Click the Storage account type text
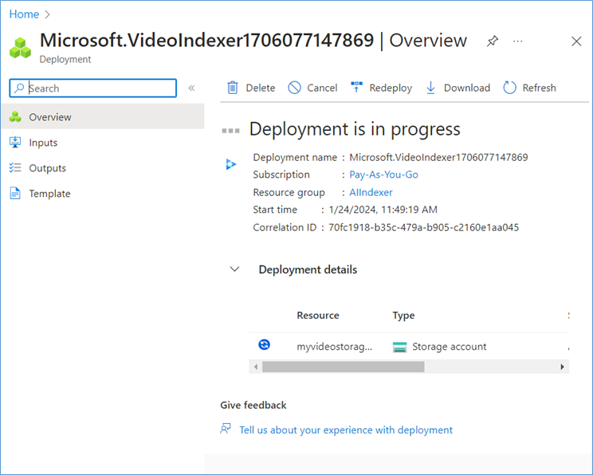593x475 pixels. [449, 347]
